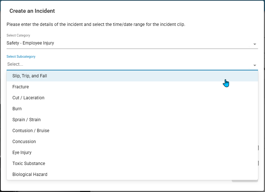Choose Fracture from the subcategory list

(x=132, y=87)
